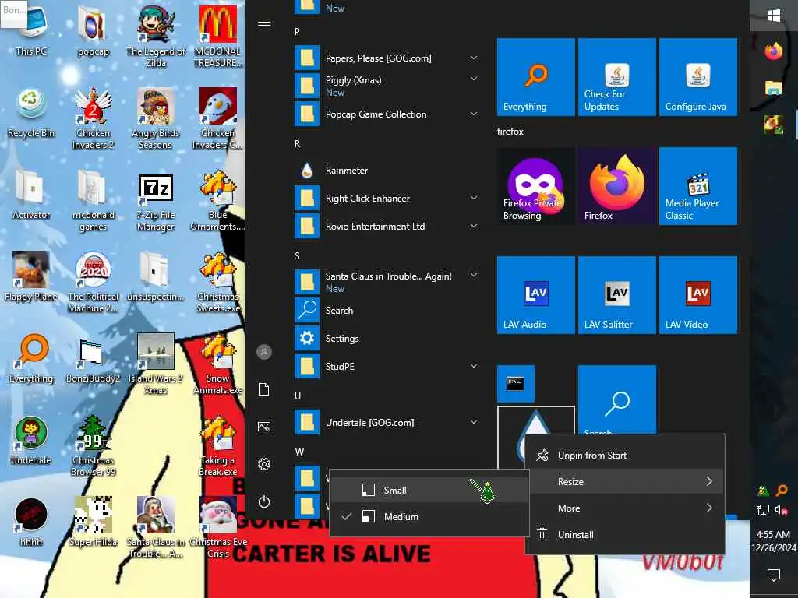Viewport: 798px width, 598px height.
Task: Open the Configure Java tile
Action: point(697,77)
